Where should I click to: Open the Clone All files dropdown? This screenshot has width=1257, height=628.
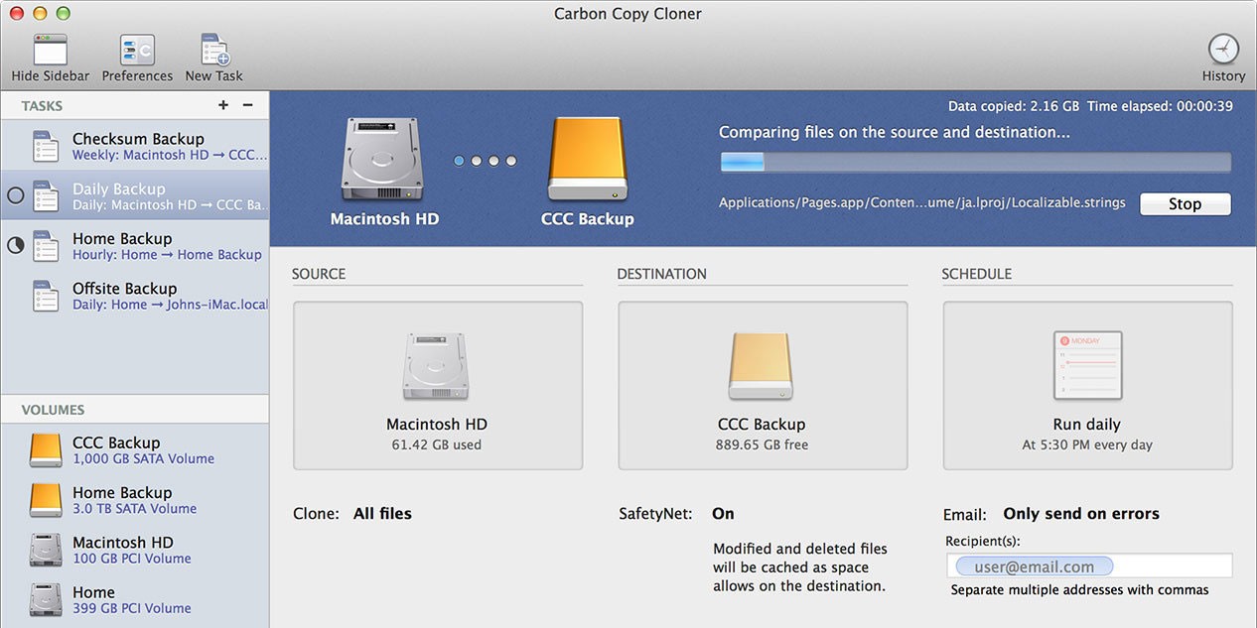pyautogui.click(x=382, y=514)
